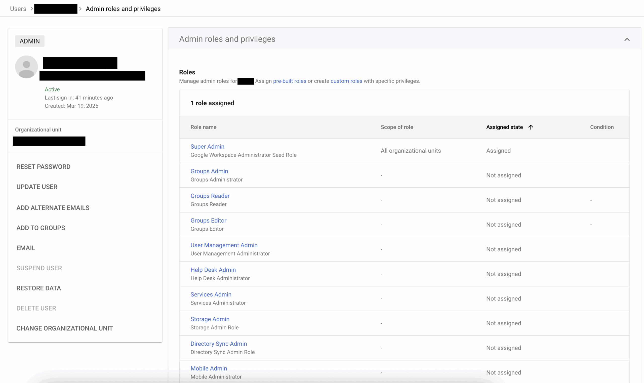
Task: Click Not assigned in User Management Admin row
Action: click(504, 249)
